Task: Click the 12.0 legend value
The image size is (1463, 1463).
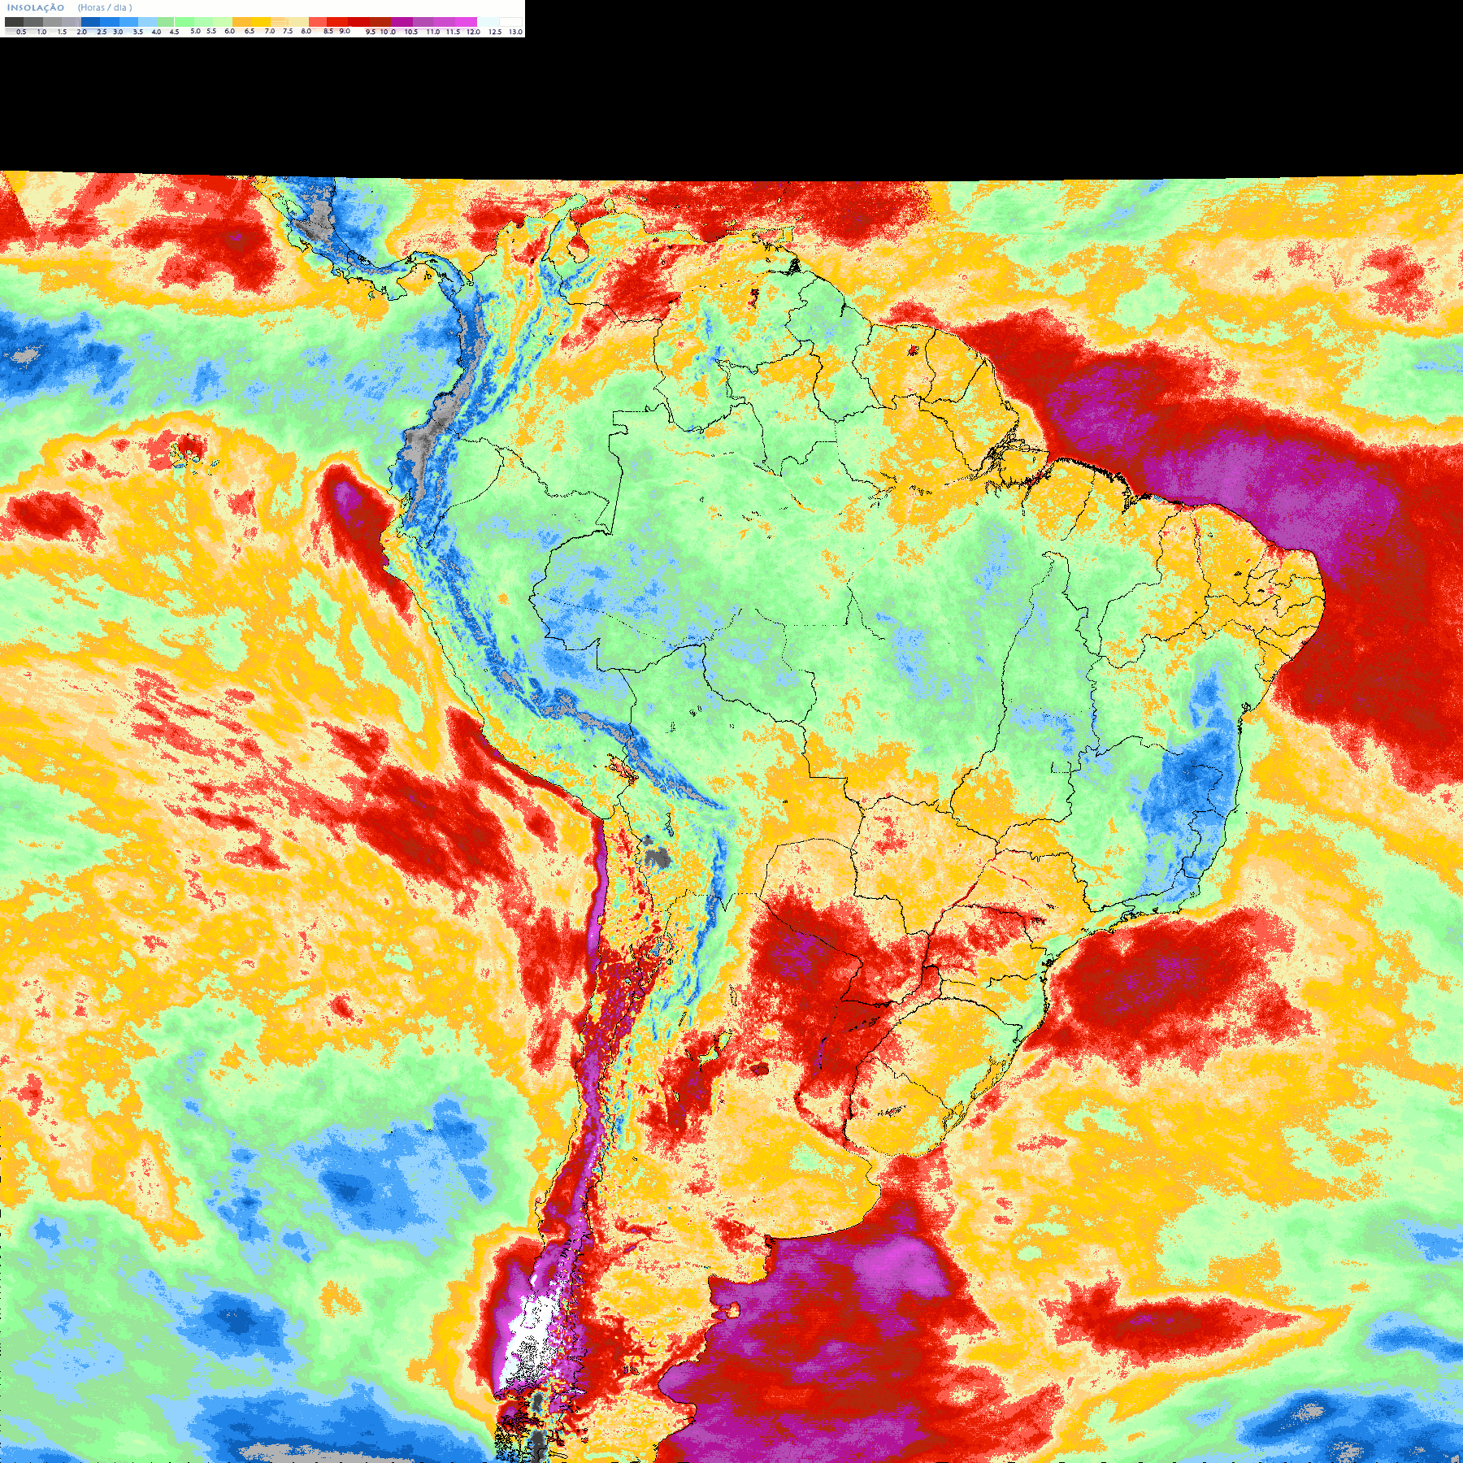Action: pos(473,32)
